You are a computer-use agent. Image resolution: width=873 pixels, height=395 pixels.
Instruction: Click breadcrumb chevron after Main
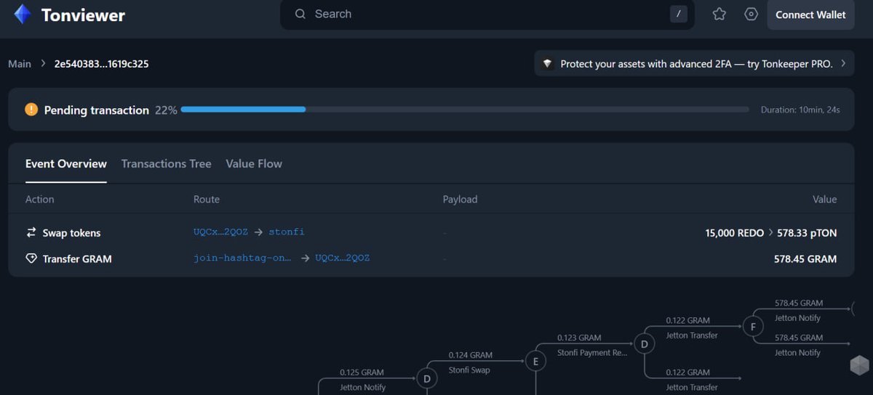click(43, 64)
